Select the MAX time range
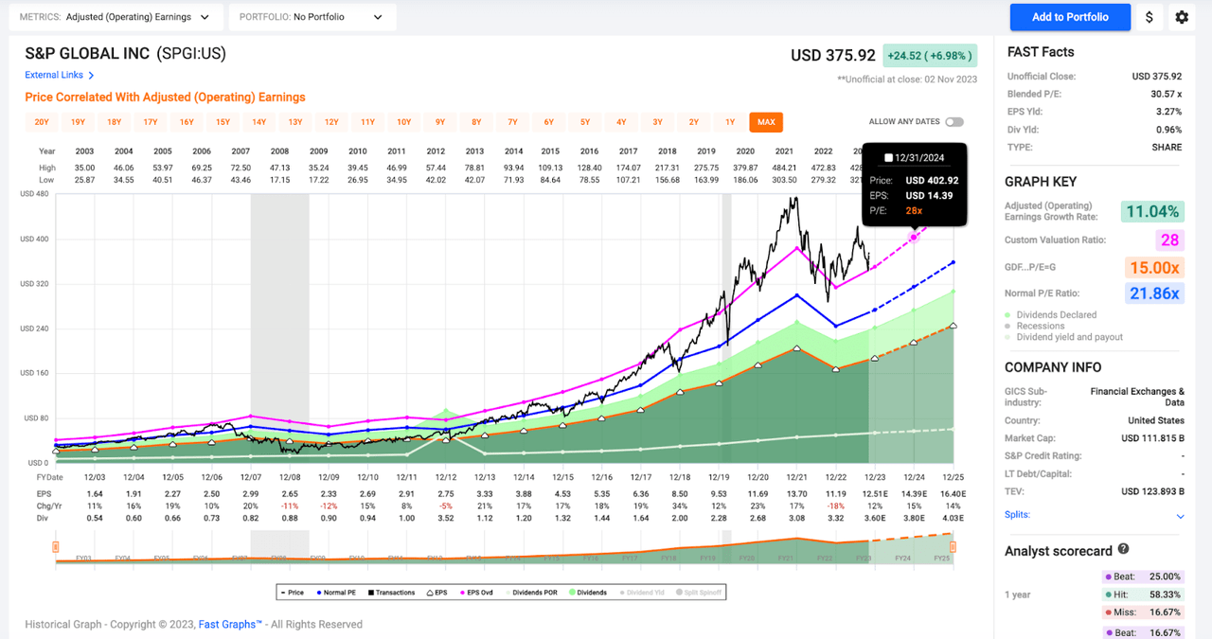The image size is (1212, 639). pos(765,122)
